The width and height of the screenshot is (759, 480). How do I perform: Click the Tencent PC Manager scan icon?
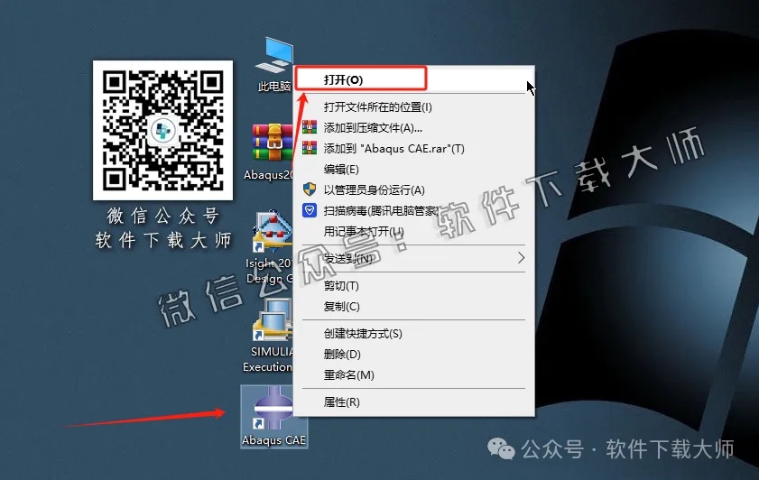click(310, 210)
